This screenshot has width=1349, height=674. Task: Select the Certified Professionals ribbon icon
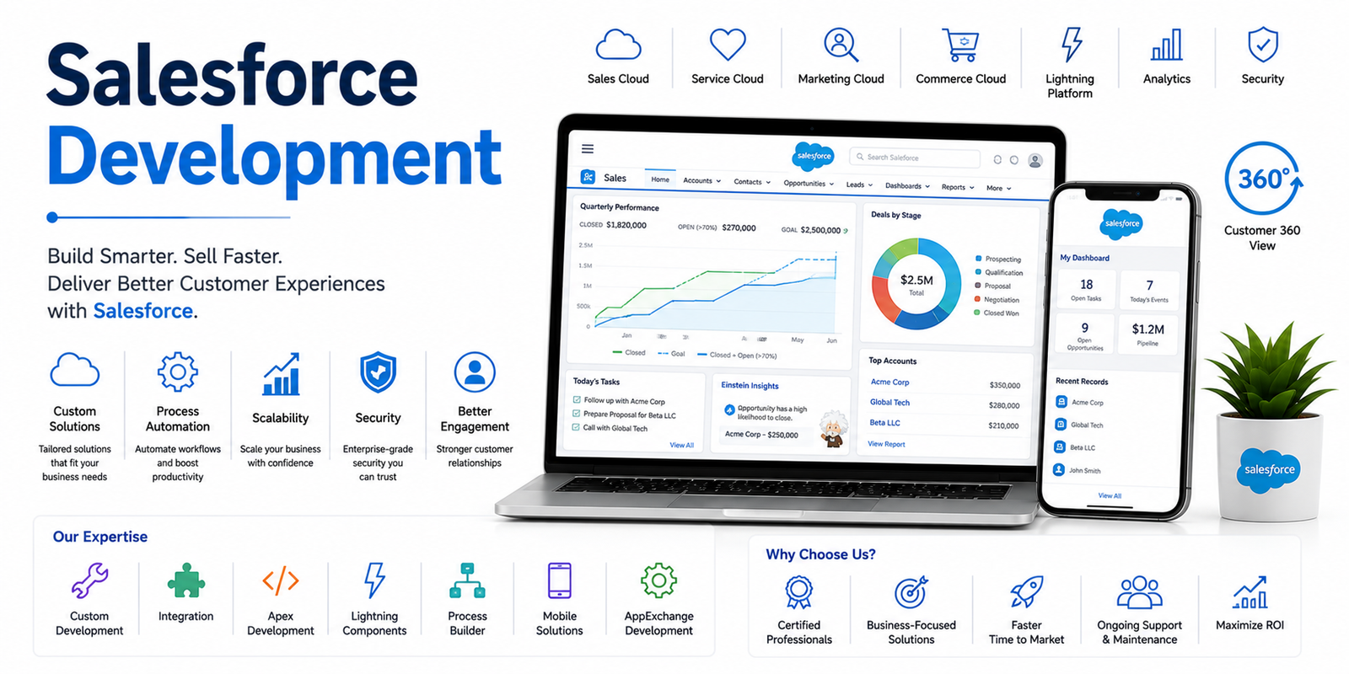(x=798, y=592)
